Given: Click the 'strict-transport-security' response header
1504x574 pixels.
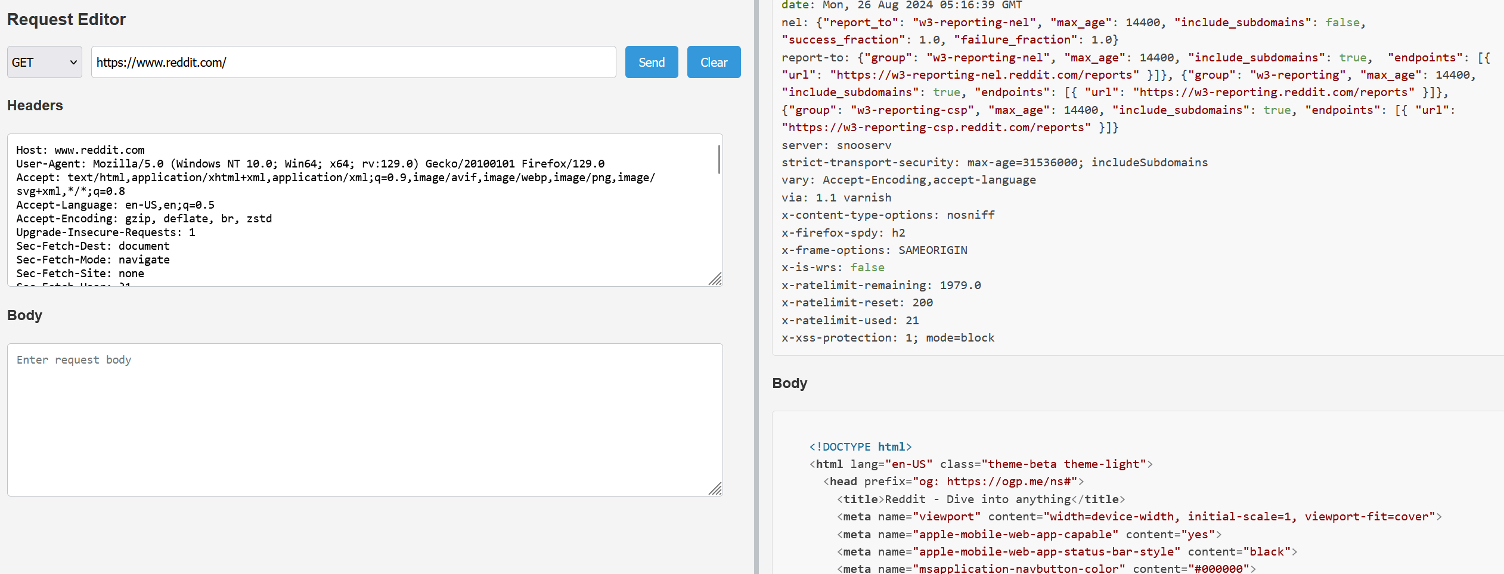Looking at the screenshot, I should (994, 163).
